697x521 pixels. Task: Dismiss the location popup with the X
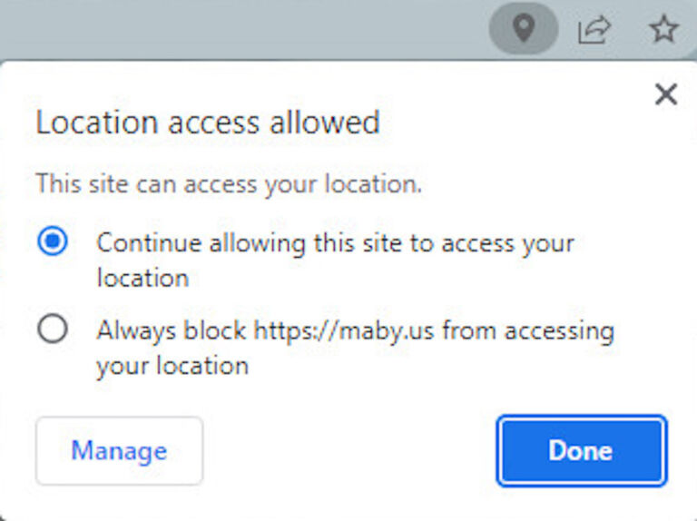pos(666,94)
